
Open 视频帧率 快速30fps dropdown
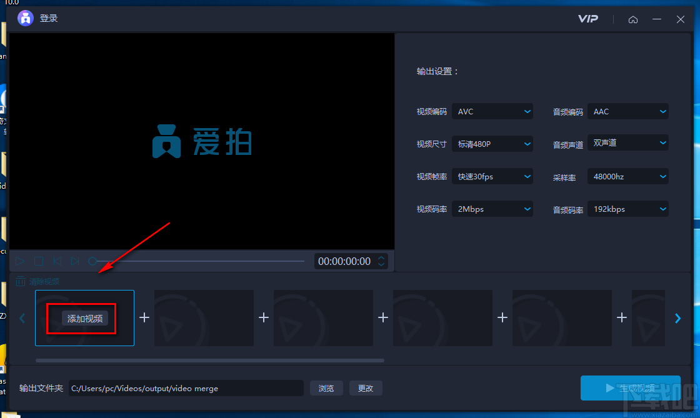[492, 177]
